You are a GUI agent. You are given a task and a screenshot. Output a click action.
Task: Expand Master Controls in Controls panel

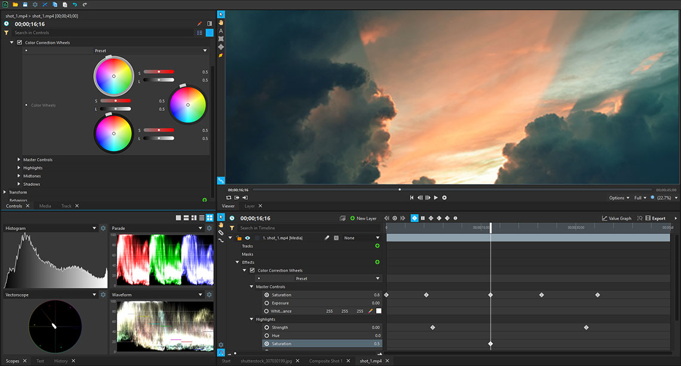pos(19,159)
